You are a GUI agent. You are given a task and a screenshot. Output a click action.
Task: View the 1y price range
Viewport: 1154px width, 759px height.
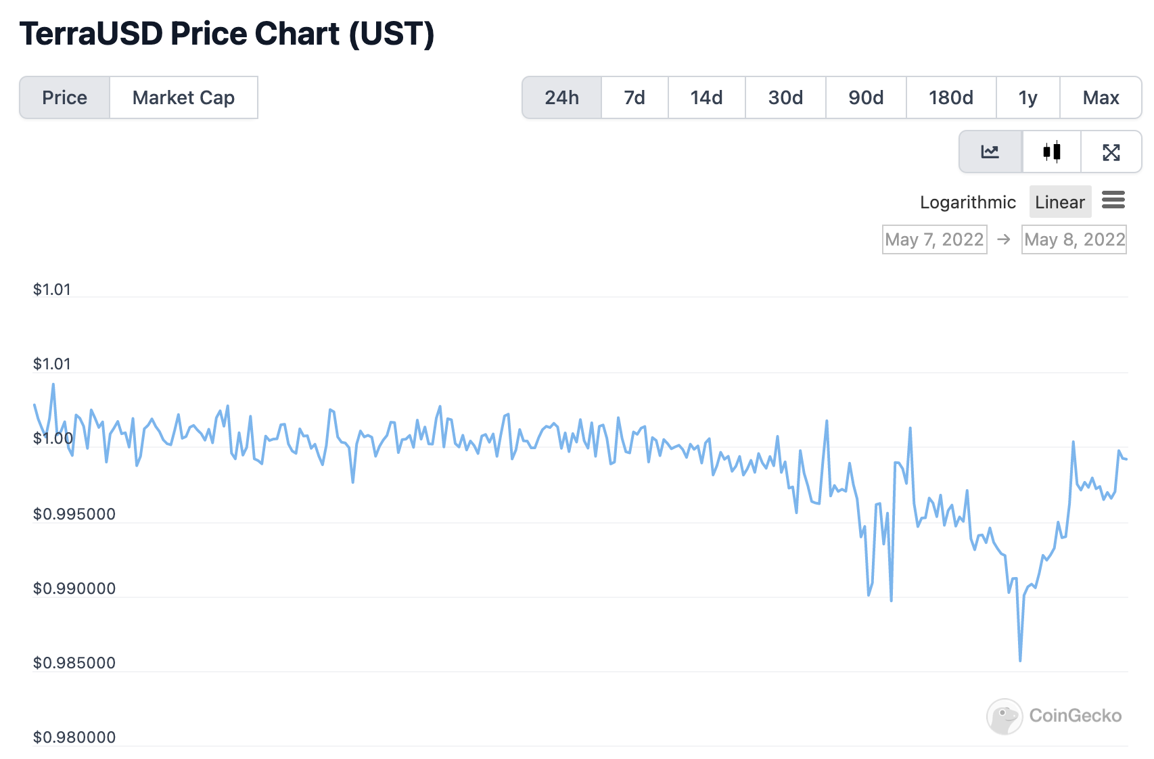click(x=1028, y=97)
